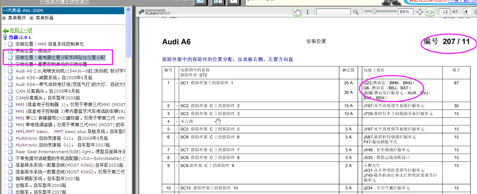Click 菜单折叠 to collapse the menu
Viewport: 477px width, 194px height.
[x=45, y=18]
